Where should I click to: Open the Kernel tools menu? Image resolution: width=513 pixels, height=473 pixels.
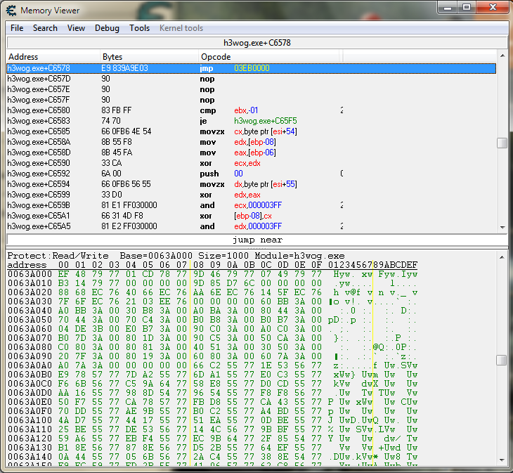tap(181, 28)
